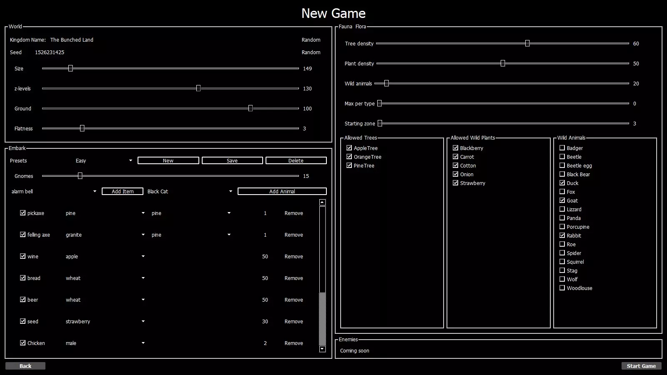Image resolution: width=667 pixels, height=375 pixels.
Task: Click the embark list scroll down arrow
Action: coord(322,349)
